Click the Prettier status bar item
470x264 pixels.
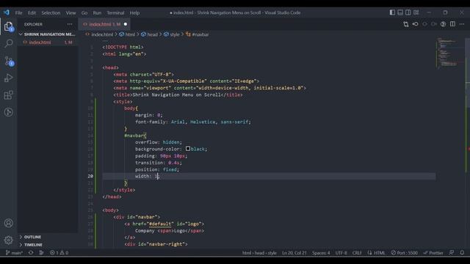[x=433, y=252]
